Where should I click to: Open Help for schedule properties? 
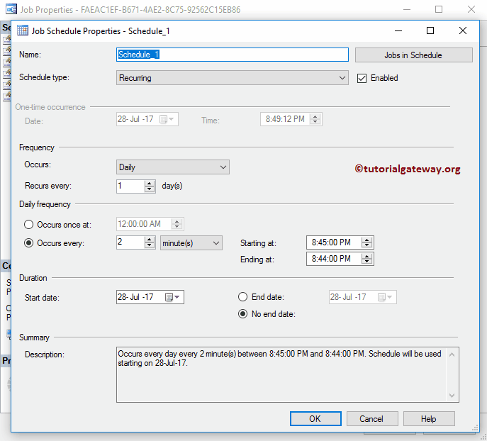click(x=429, y=418)
